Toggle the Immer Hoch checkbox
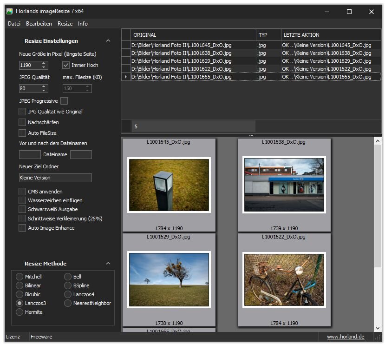The width and height of the screenshot is (385, 345). pyautogui.click(x=66, y=65)
